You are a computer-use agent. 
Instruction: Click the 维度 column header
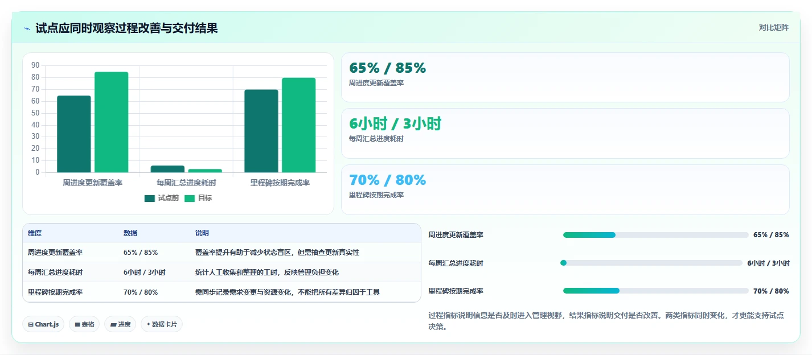point(35,233)
